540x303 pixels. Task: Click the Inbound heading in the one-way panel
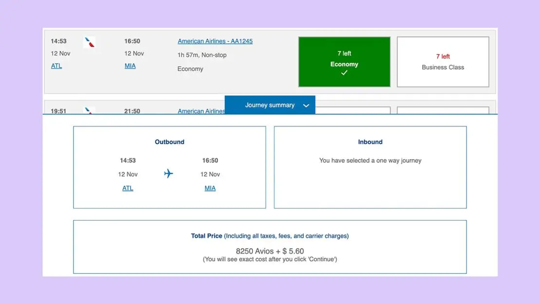click(370, 142)
